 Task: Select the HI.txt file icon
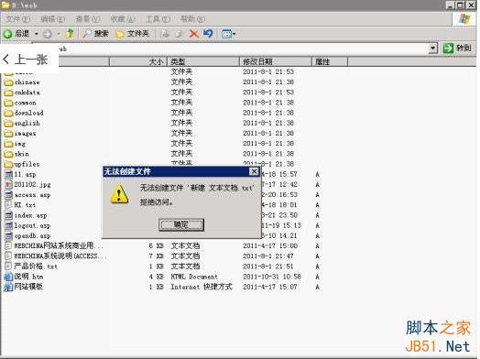coord(8,205)
